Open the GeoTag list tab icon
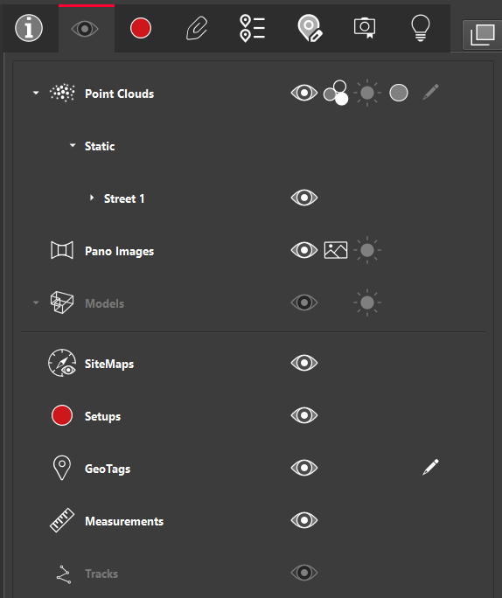Screen dimensions: 502x598 click(252, 28)
